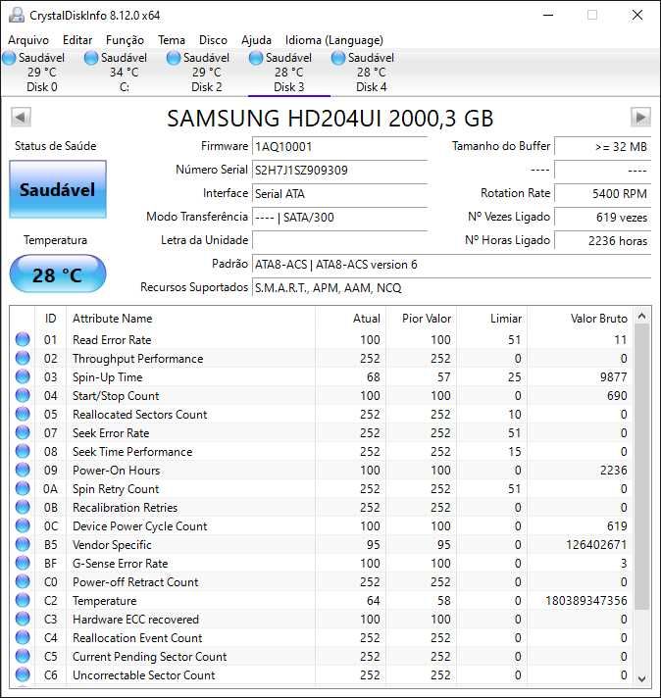This screenshot has height=698, width=661.
Task: Click the Limiar column header
Action: (x=491, y=319)
